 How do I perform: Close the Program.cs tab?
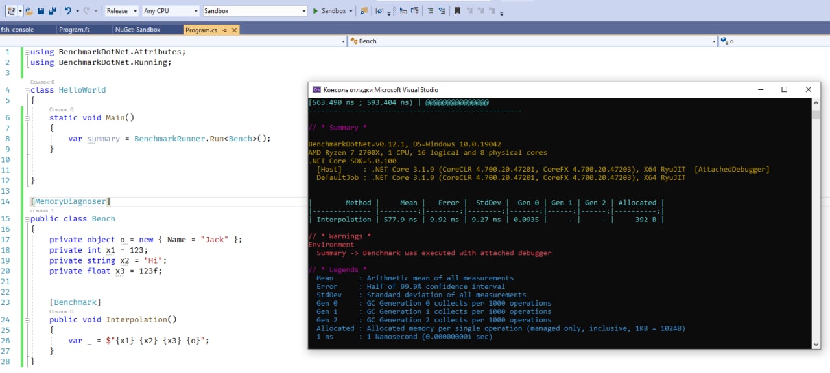[234, 30]
